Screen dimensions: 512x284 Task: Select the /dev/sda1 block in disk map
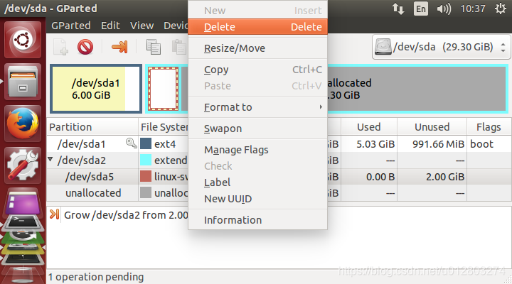(x=96, y=89)
